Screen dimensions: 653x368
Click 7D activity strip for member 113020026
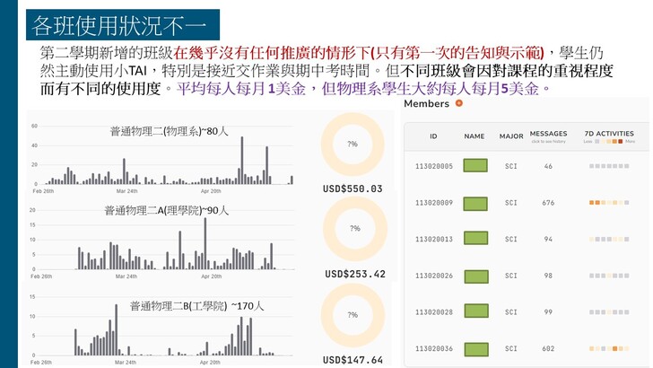(x=609, y=276)
